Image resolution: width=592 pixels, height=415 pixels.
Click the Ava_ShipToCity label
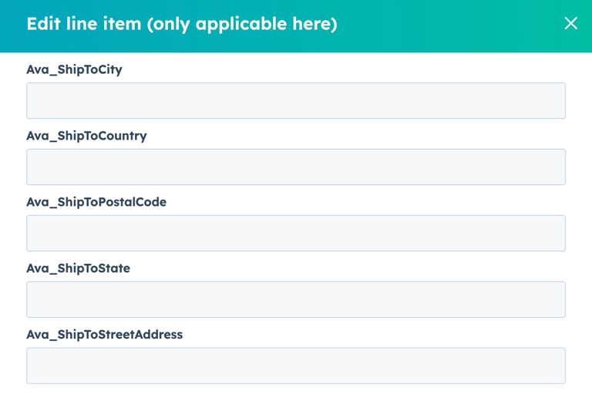click(74, 69)
